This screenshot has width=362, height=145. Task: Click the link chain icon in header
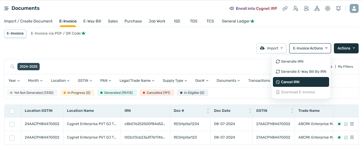coord(285,8)
